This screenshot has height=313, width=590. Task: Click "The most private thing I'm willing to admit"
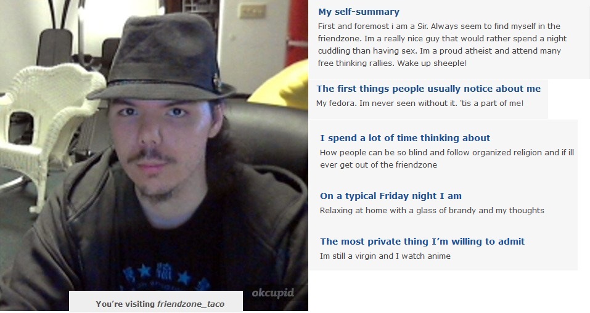[422, 242]
